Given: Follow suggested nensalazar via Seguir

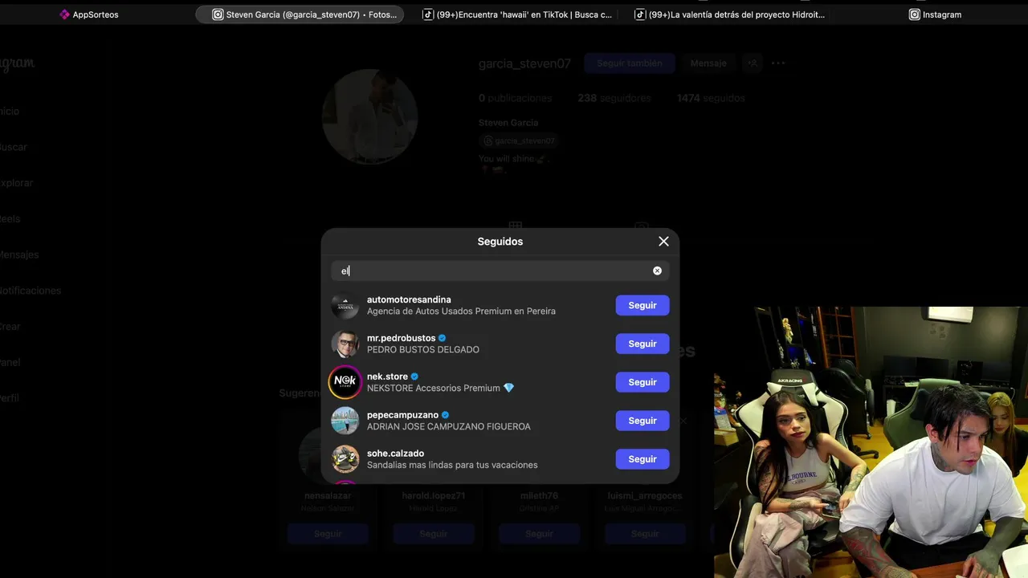Looking at the screenshot, I should 328,534.
